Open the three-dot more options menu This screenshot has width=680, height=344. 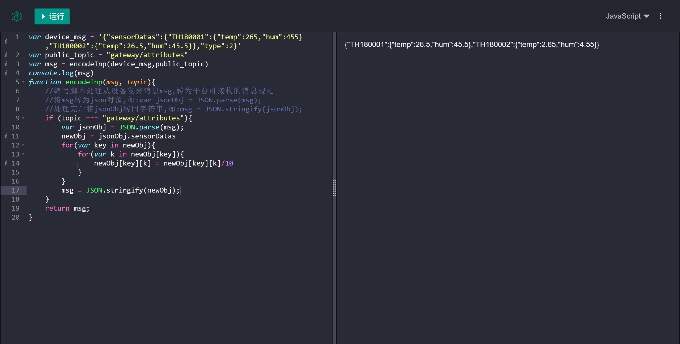point(660,16)
